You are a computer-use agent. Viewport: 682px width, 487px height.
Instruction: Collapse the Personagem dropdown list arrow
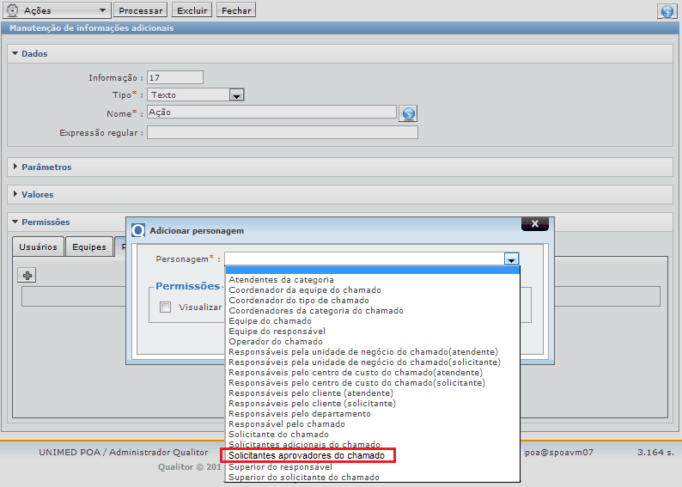511,259
